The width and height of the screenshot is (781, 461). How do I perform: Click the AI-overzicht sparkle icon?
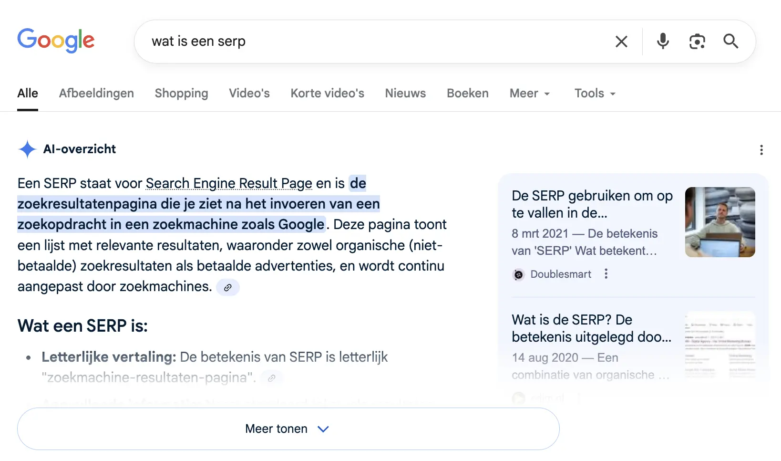pos(27,149)
